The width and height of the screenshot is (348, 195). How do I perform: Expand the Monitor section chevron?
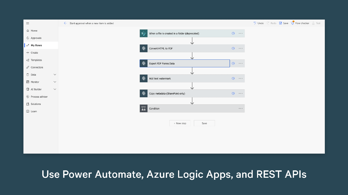pyautogui.click(x=55, y=82)
